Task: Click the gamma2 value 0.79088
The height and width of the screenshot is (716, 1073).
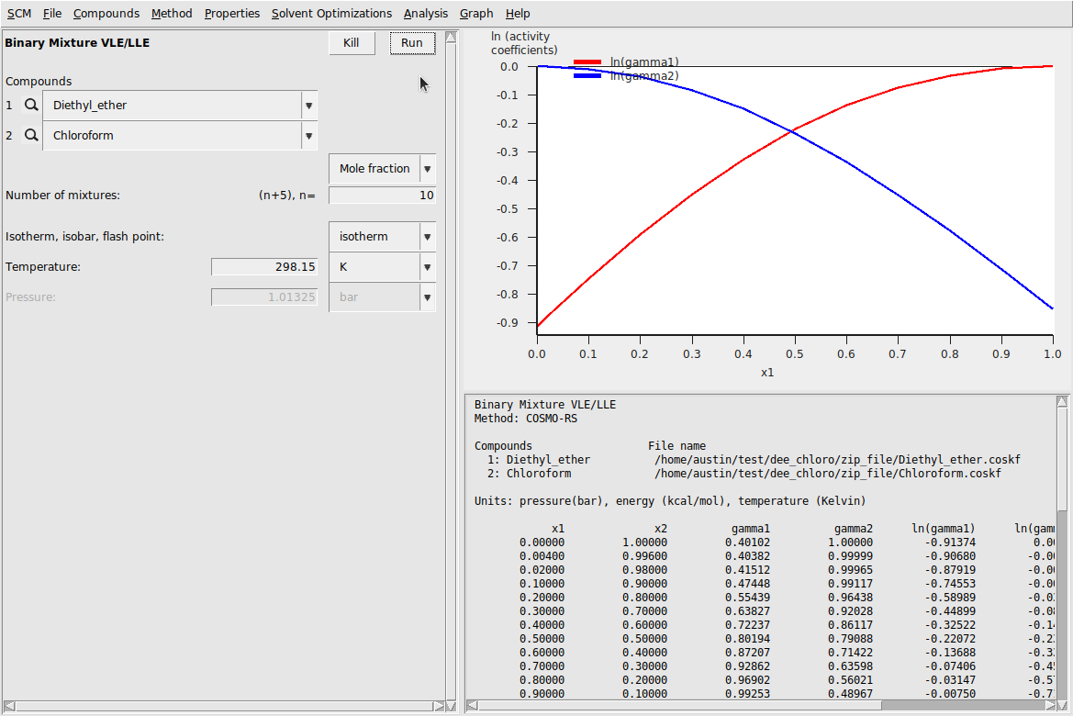Action: (x=850, y=639)
